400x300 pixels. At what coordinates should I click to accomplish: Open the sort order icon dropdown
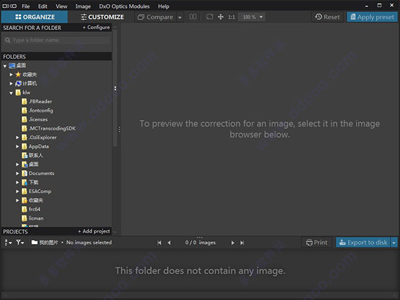8,243
